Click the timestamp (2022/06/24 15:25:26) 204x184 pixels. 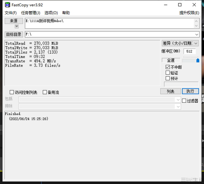(x=29, y=119)
